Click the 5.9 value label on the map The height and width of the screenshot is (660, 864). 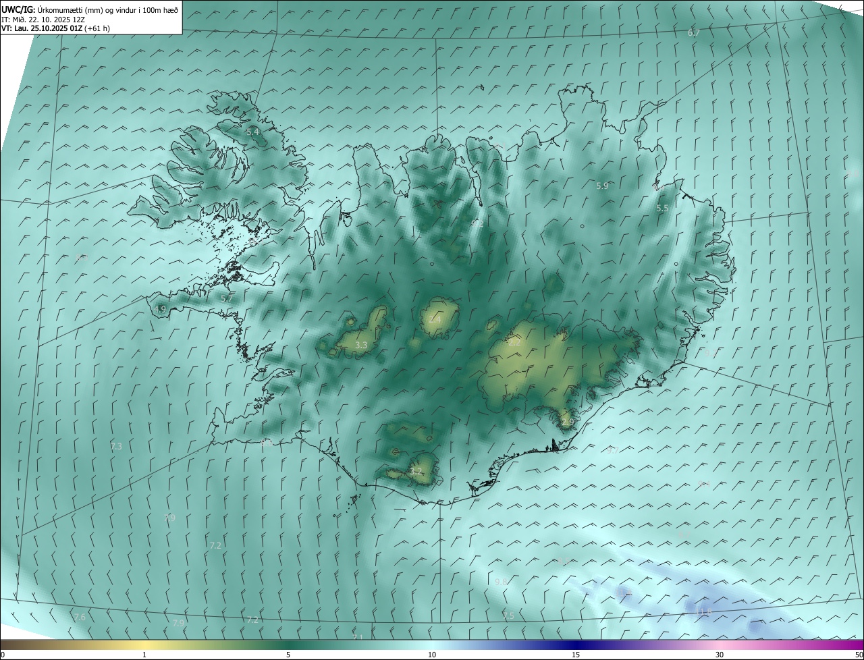[602, 186]
